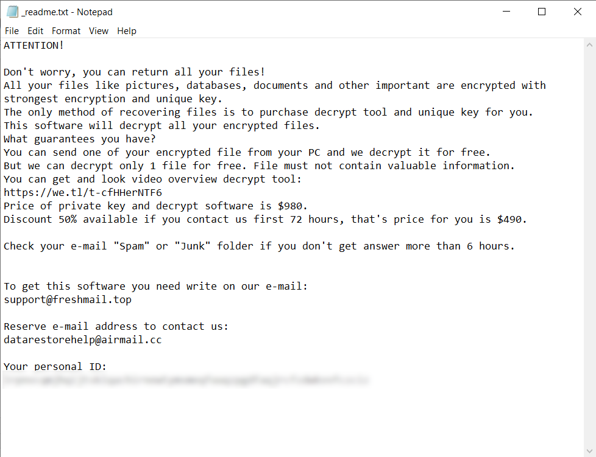Click the vertical scrollbar track
This screenshot has width=596, height=457.
click(590, 243)
